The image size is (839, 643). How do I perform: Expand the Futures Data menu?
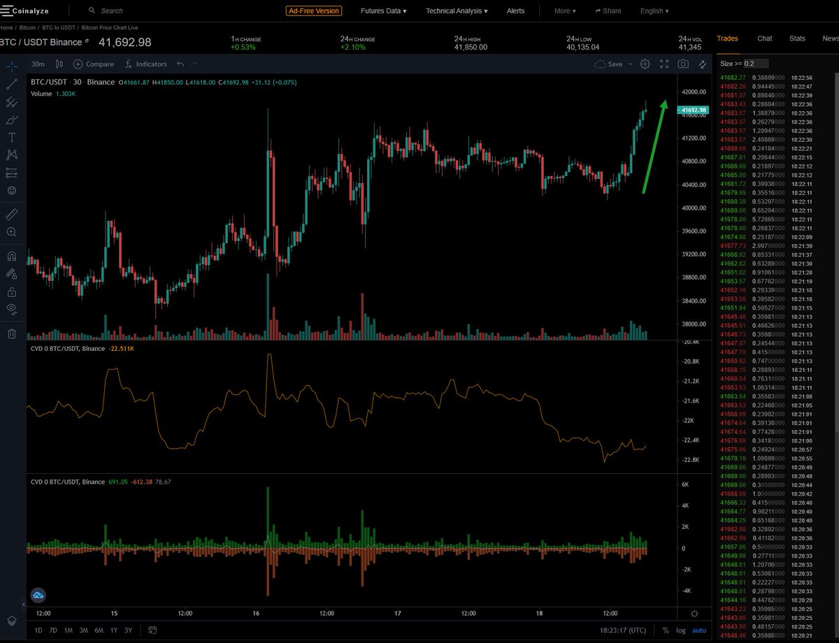[383, 11]
